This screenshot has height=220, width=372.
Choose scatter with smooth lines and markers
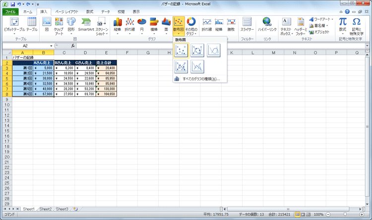coord(197,50)
